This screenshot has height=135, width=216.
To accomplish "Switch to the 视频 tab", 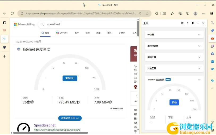I will pos(87,33).
